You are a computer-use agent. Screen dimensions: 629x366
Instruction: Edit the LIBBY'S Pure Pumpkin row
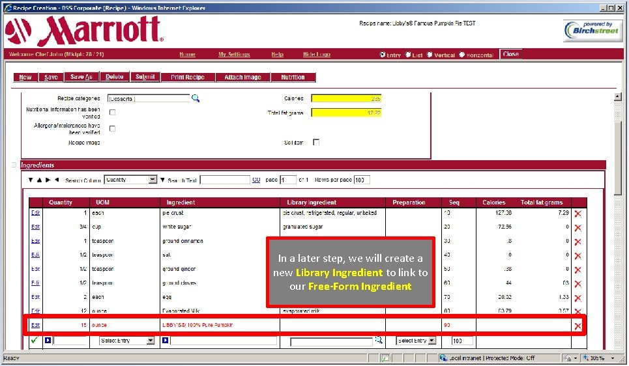point(35,325)
